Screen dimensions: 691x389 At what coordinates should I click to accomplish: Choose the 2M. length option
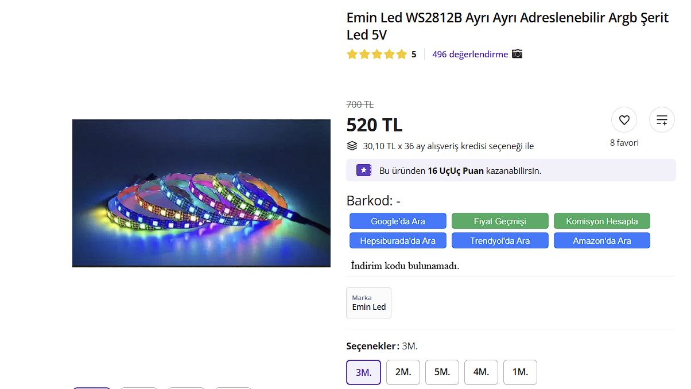pyautogui.click(x=403, y=372)
